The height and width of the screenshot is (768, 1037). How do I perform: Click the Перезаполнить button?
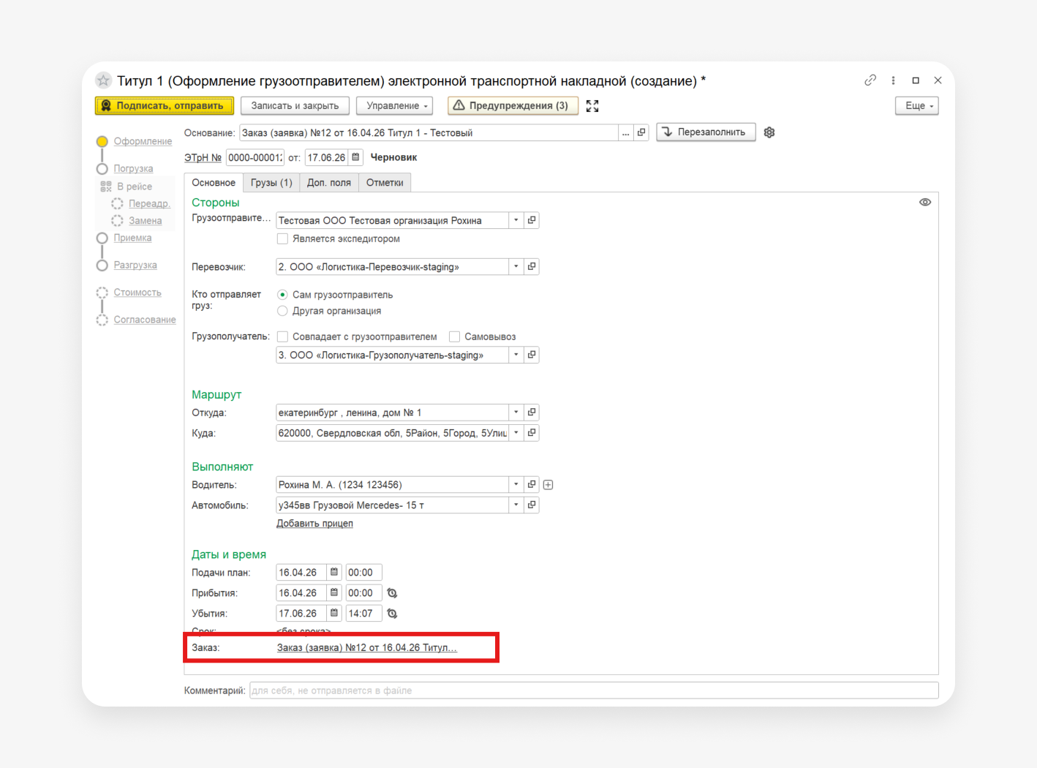point(706,132)
